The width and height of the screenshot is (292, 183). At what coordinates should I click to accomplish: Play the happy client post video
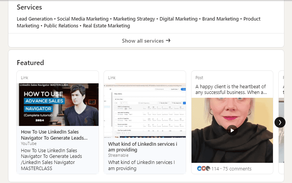232,130
